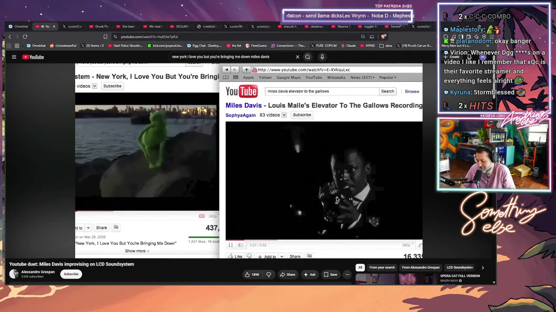Go back using the browser back arrow
Screen dimensions: 556x312
pos(10,37)
